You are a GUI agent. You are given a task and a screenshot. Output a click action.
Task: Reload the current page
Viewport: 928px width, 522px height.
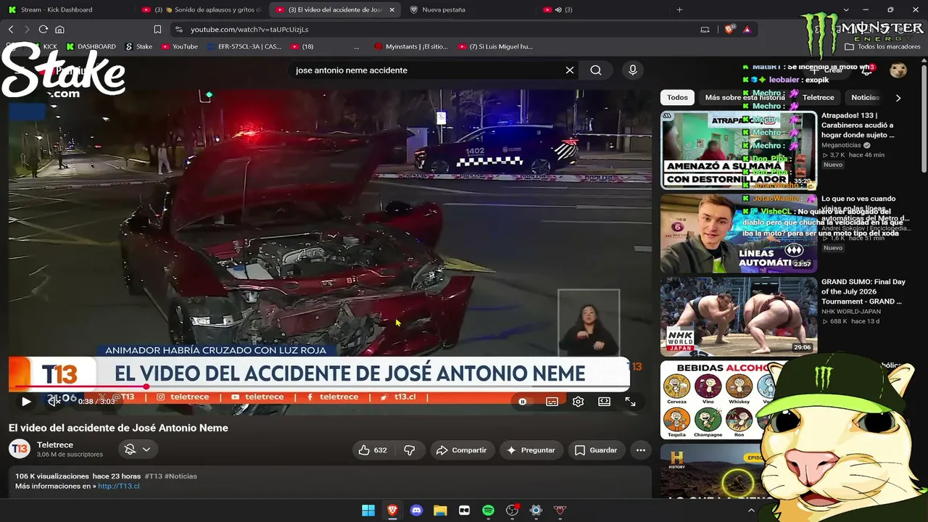click(43, 29)
